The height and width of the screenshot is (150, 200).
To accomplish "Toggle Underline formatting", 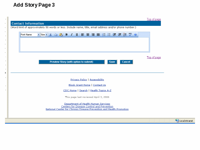I will coord(77,35).
